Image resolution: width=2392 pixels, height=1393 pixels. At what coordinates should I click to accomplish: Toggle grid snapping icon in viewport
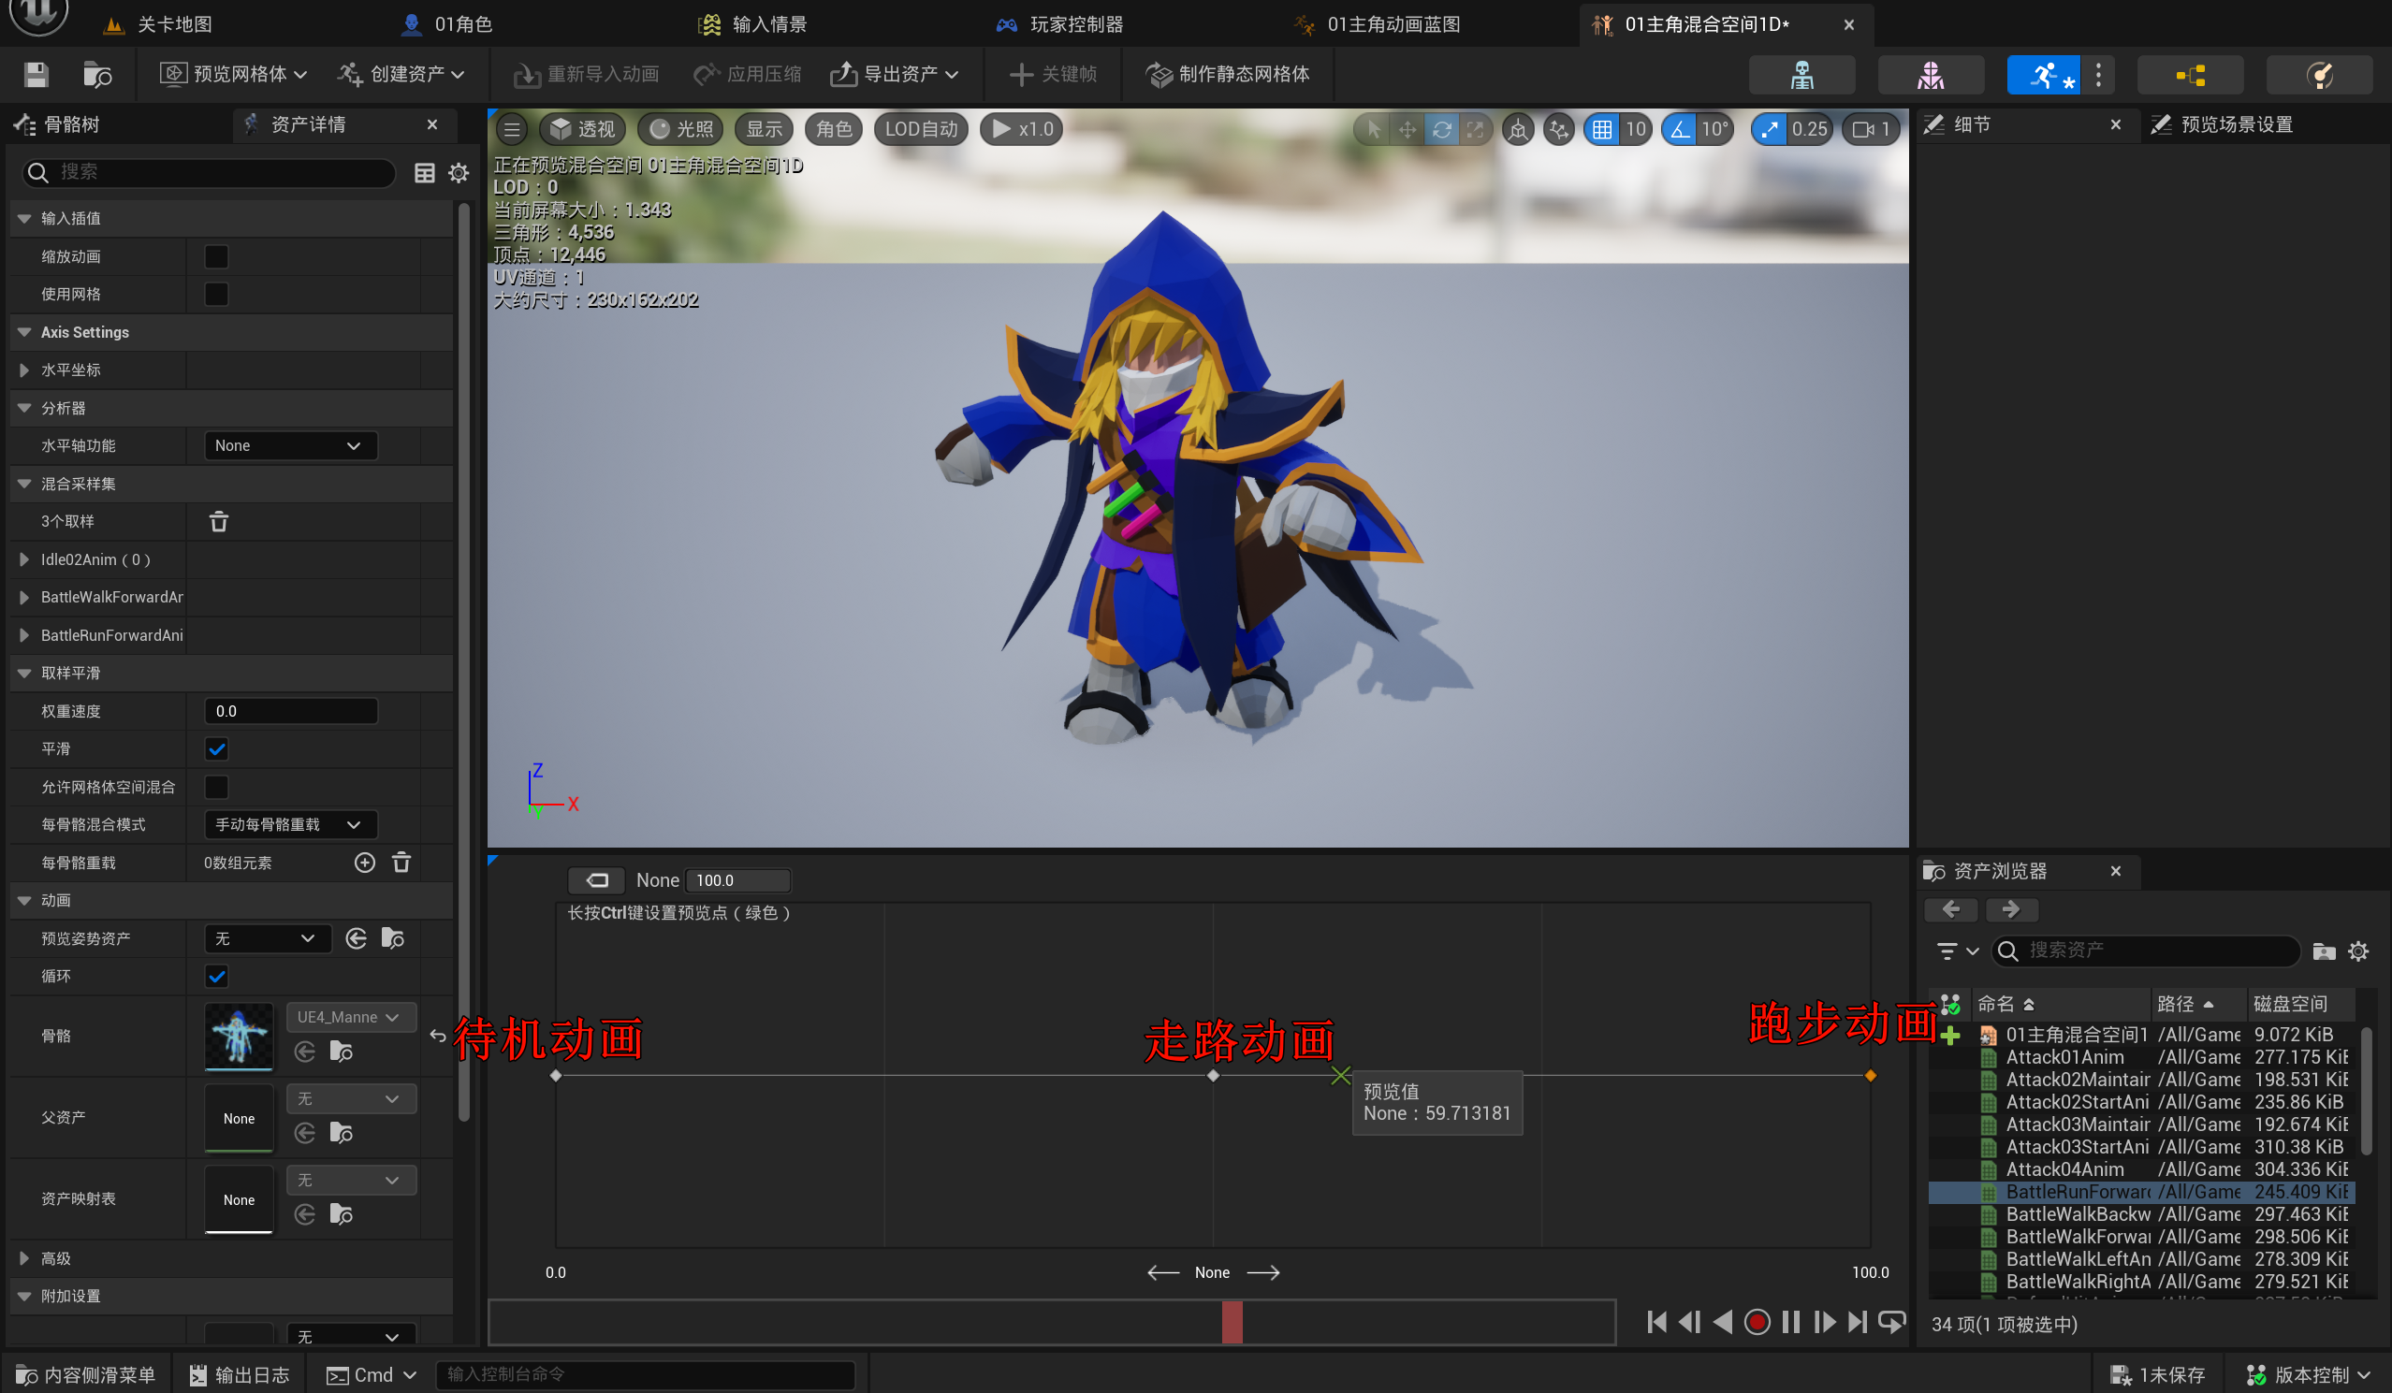pyautogui.click(x=1602, y=129)
